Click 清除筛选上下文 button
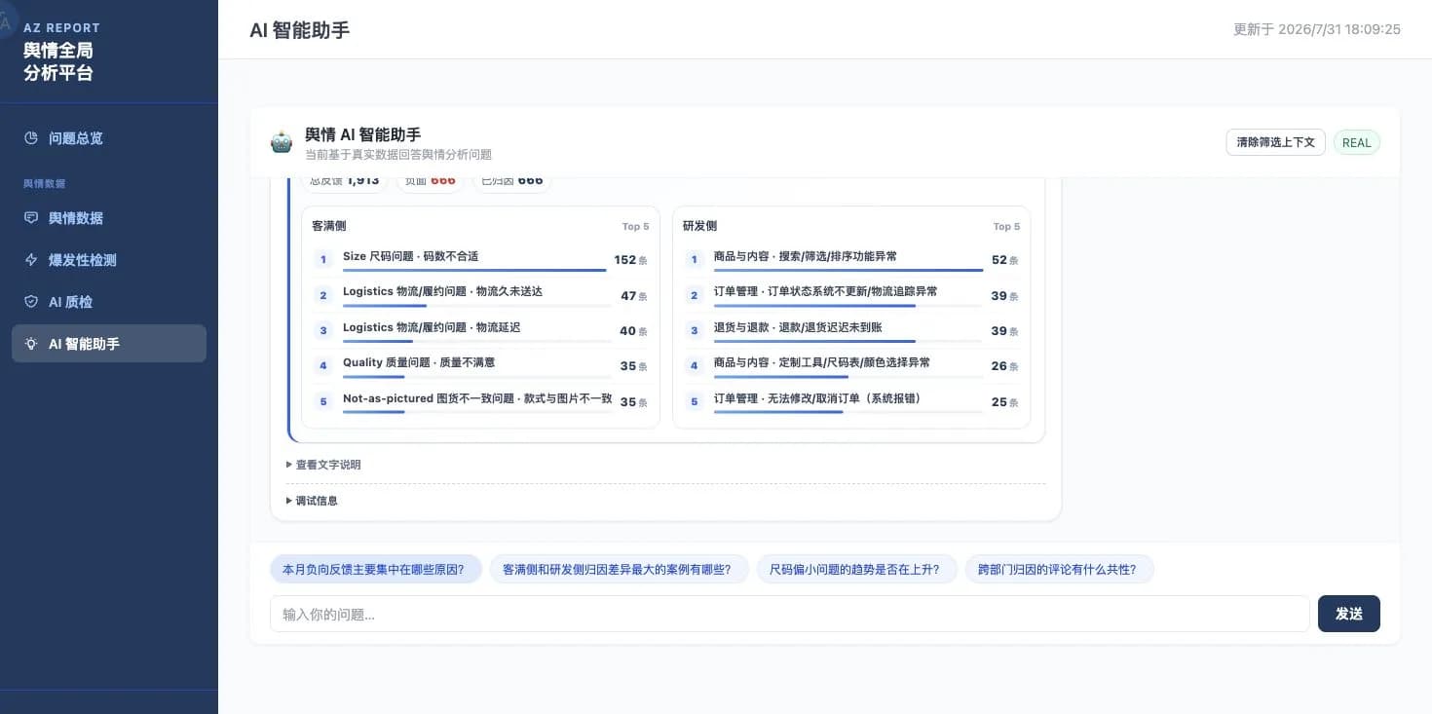Image resolution: width=1432 pixels, height=714 pixels. [x=1275, y=142]
